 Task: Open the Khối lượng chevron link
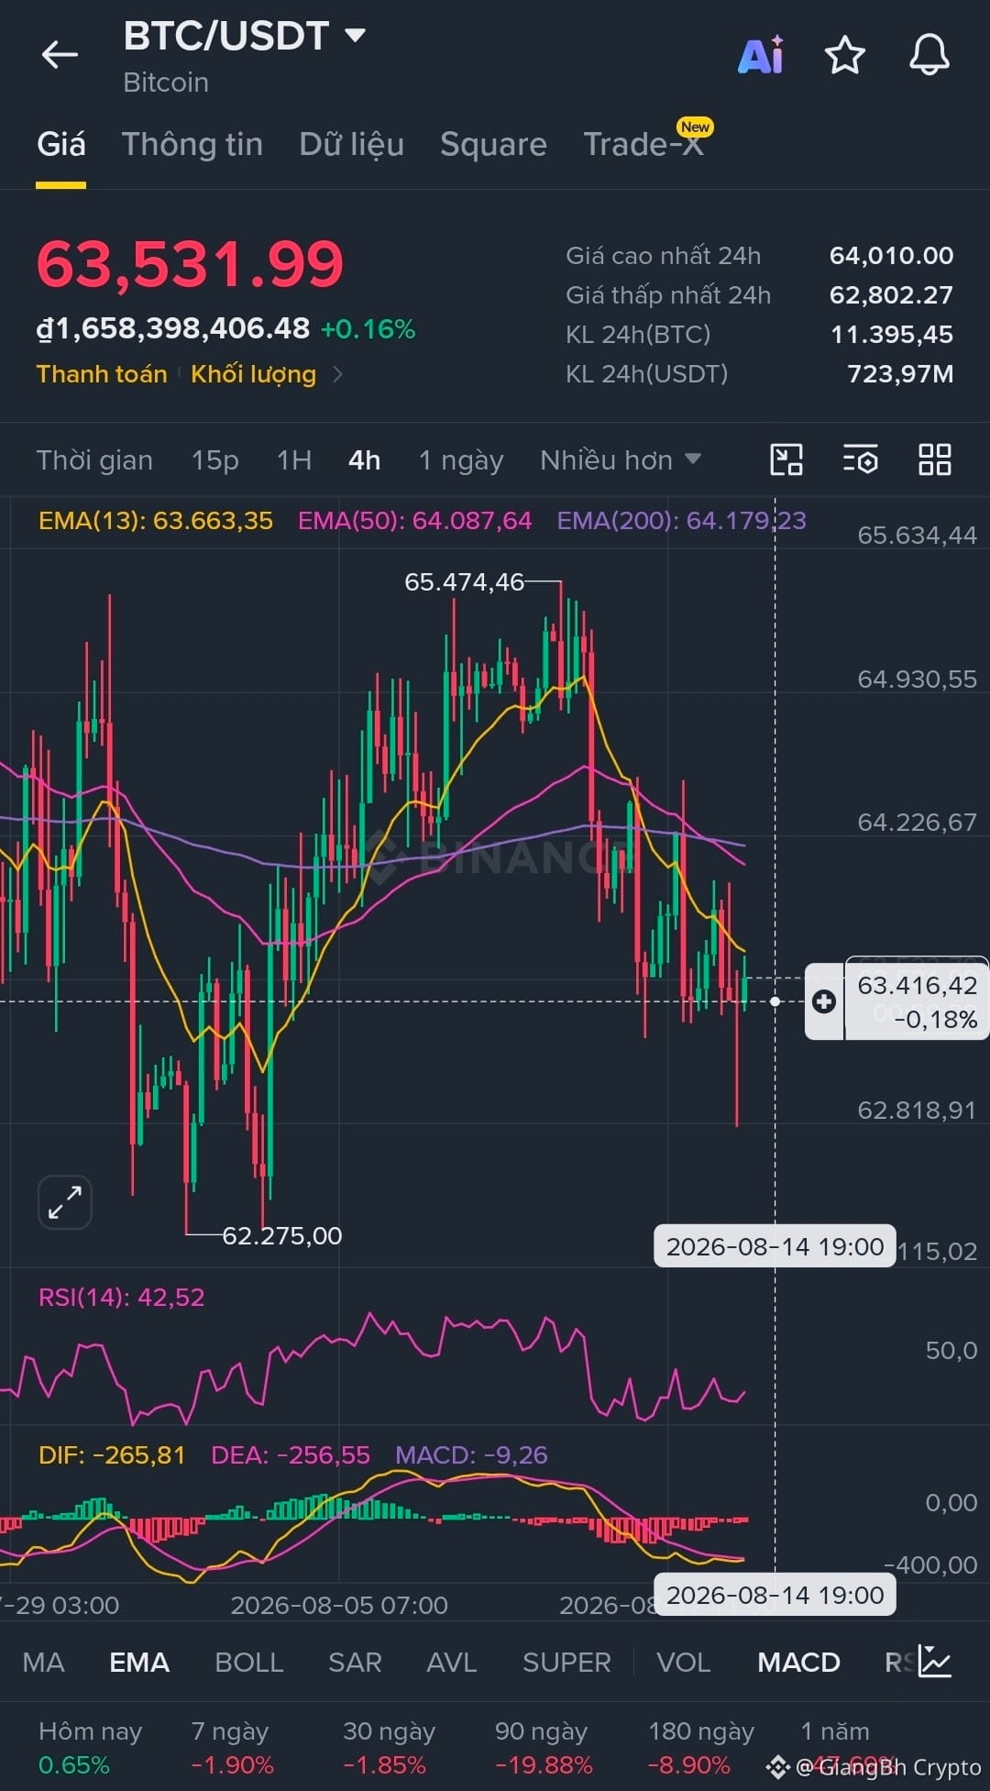tap(337, 374)
